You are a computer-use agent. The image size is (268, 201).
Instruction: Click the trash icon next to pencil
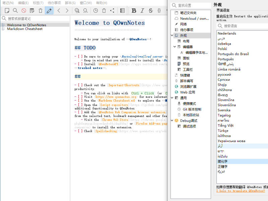click(41, 11)
